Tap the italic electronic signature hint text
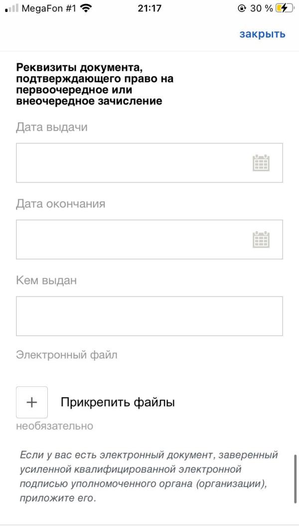The image size is (299, 532). point(149,477)
